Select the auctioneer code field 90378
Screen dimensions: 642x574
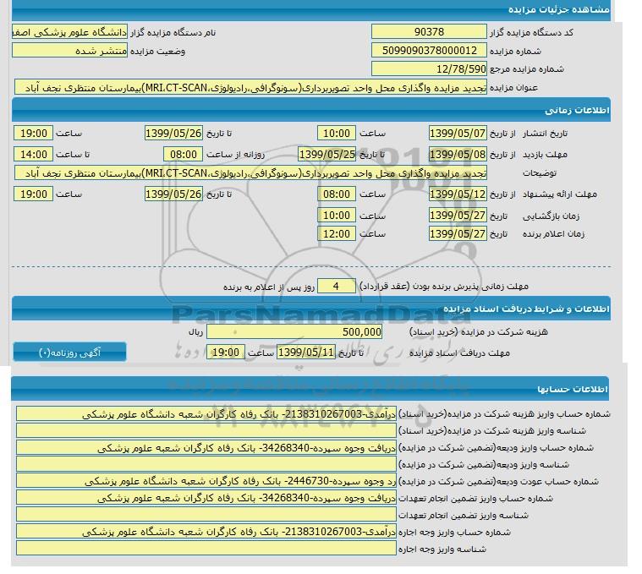click(429, 32)
